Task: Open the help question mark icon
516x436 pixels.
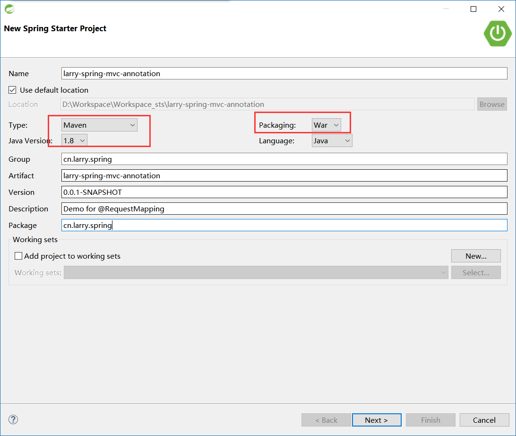Action: [x=13, y=419]
